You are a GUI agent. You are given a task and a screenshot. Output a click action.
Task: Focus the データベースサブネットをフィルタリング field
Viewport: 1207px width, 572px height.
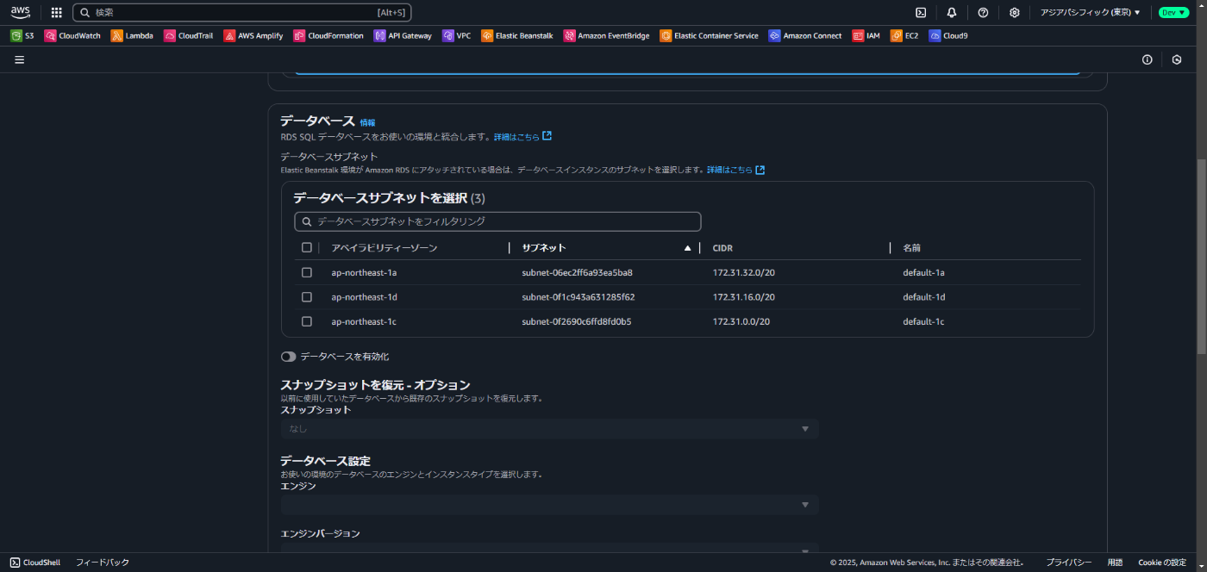point(497,221)
